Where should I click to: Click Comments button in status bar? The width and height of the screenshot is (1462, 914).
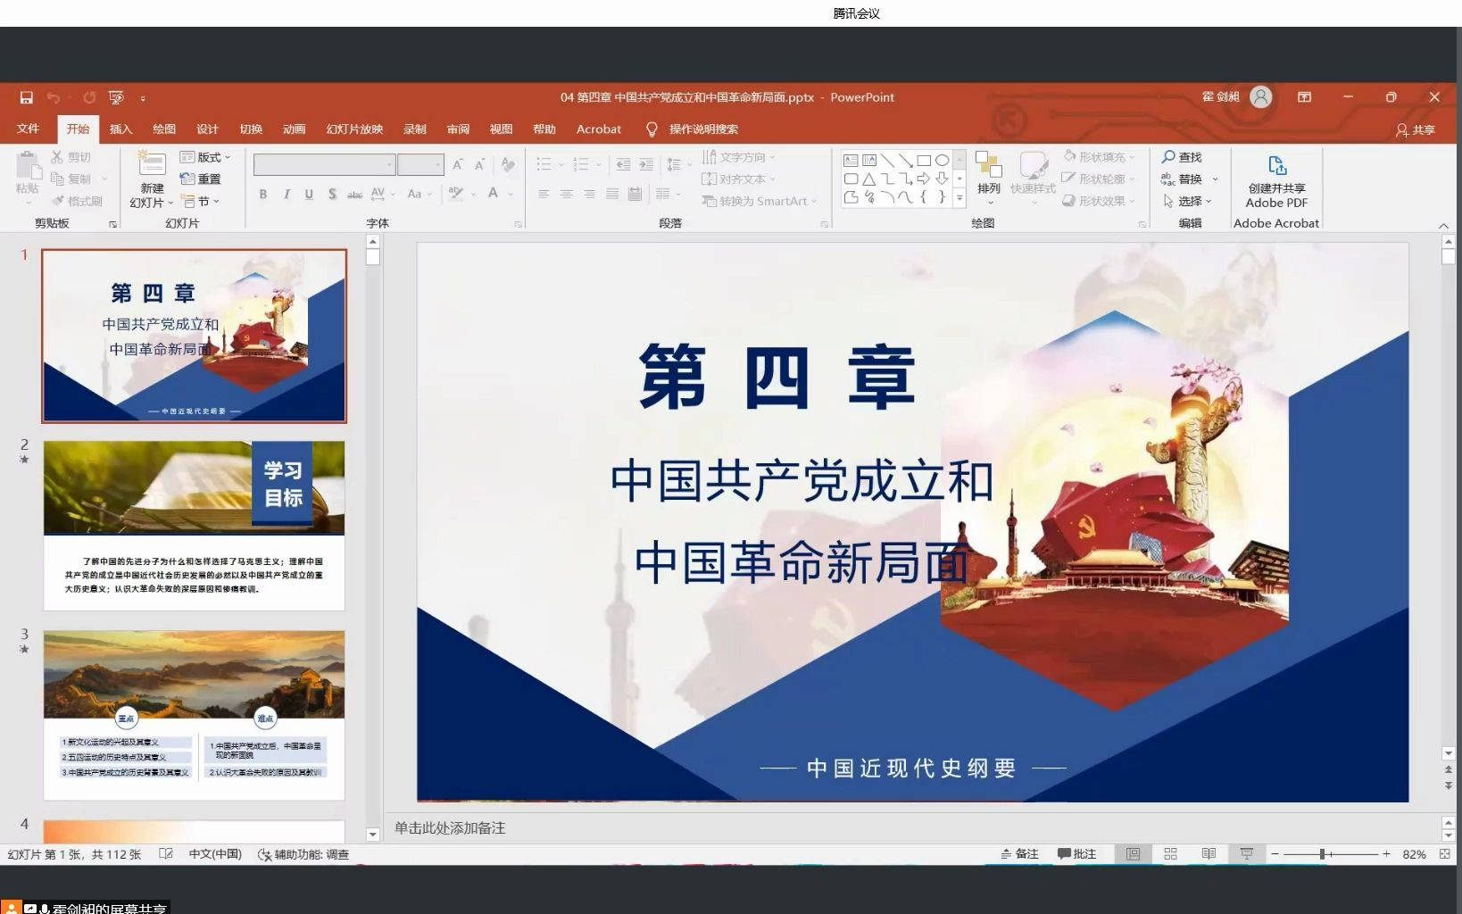pos(1076,853)
